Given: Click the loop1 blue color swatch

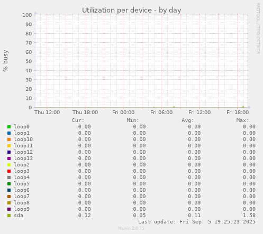Looking at the screenshot, I should coord(9,133).
